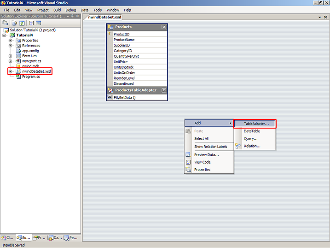Click the Preview Data icon in context menu

(x=188, y=155)
